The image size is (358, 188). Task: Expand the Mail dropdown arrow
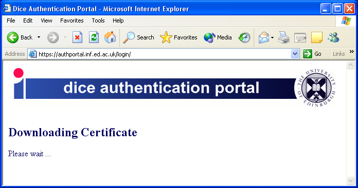273,37
